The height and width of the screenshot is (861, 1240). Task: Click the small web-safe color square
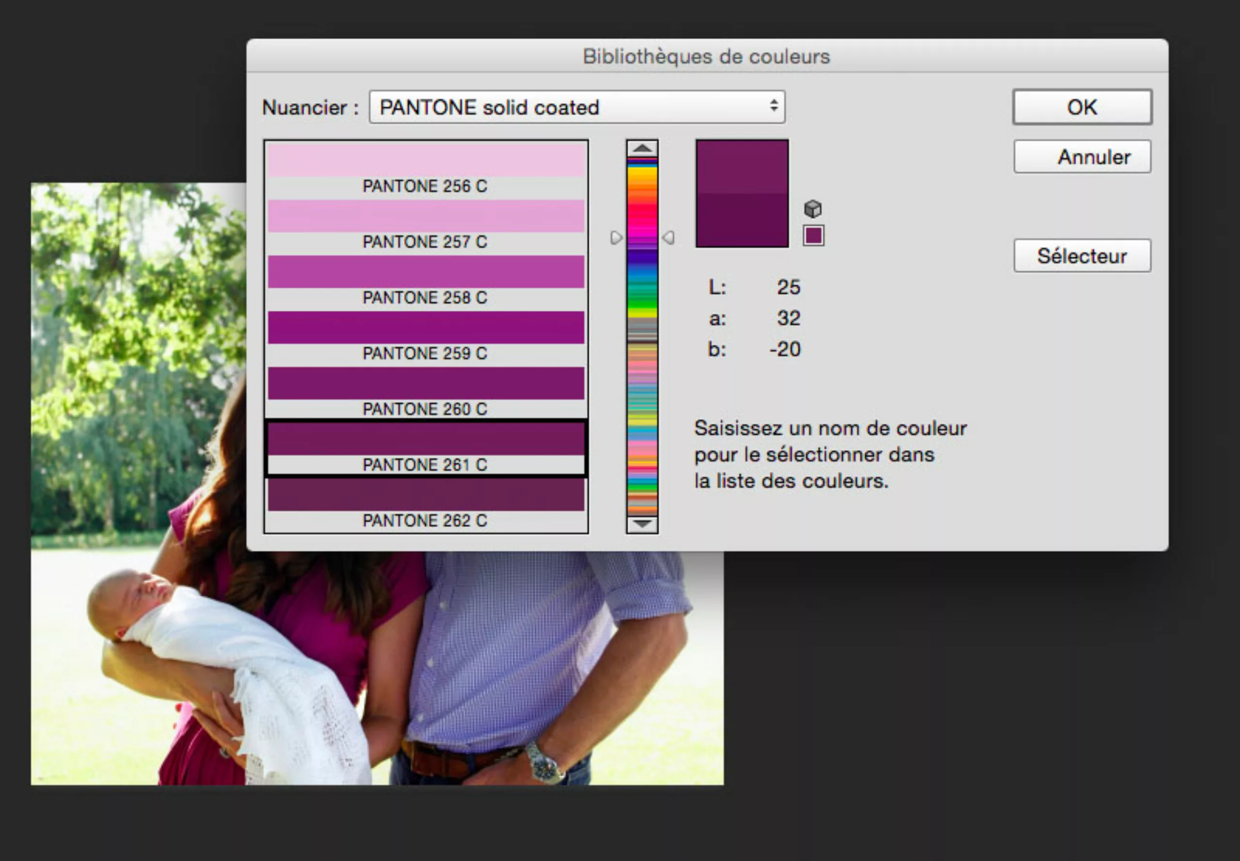pyautogui.click(x=813, y=236)
